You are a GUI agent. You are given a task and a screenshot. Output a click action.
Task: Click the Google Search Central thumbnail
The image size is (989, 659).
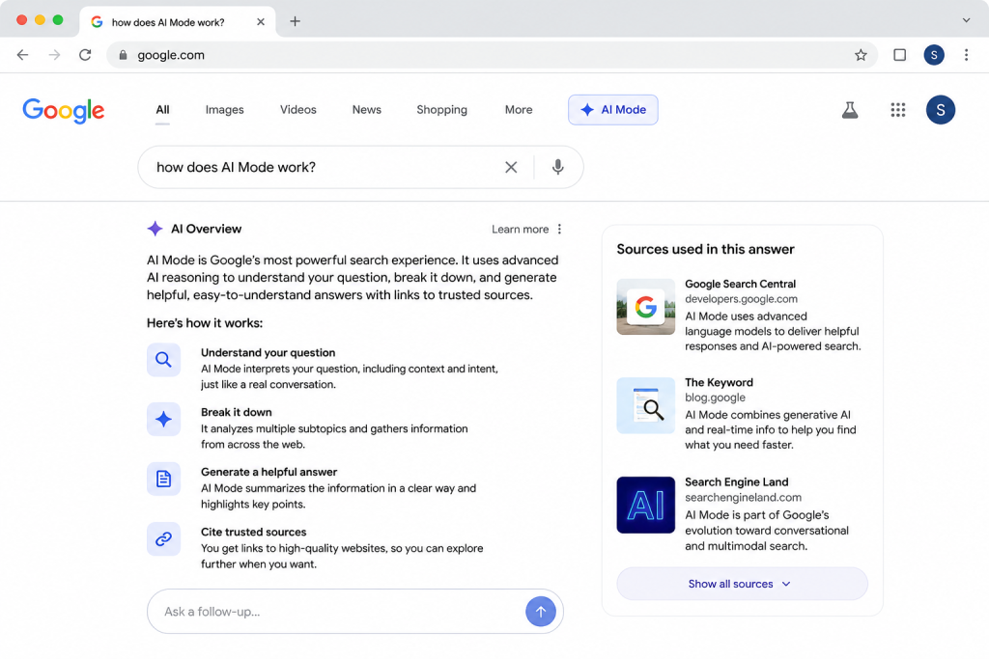[645, 307]
